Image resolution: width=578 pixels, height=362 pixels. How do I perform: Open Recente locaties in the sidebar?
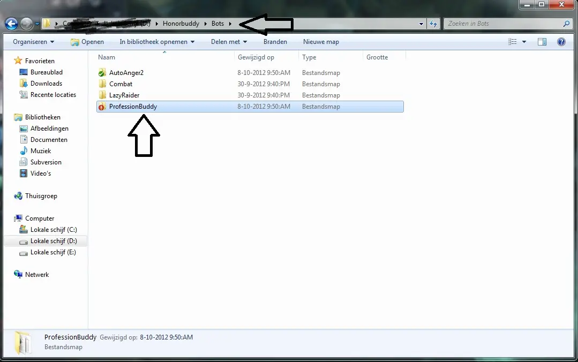click(x=53, y=95)
